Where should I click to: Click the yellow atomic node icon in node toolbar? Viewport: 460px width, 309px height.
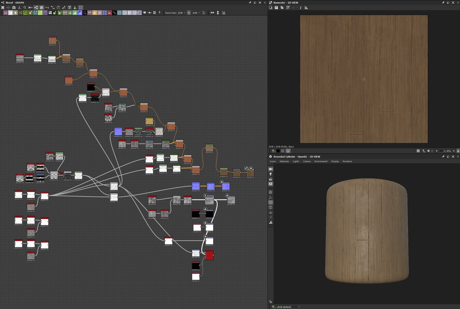click(95, 13)
